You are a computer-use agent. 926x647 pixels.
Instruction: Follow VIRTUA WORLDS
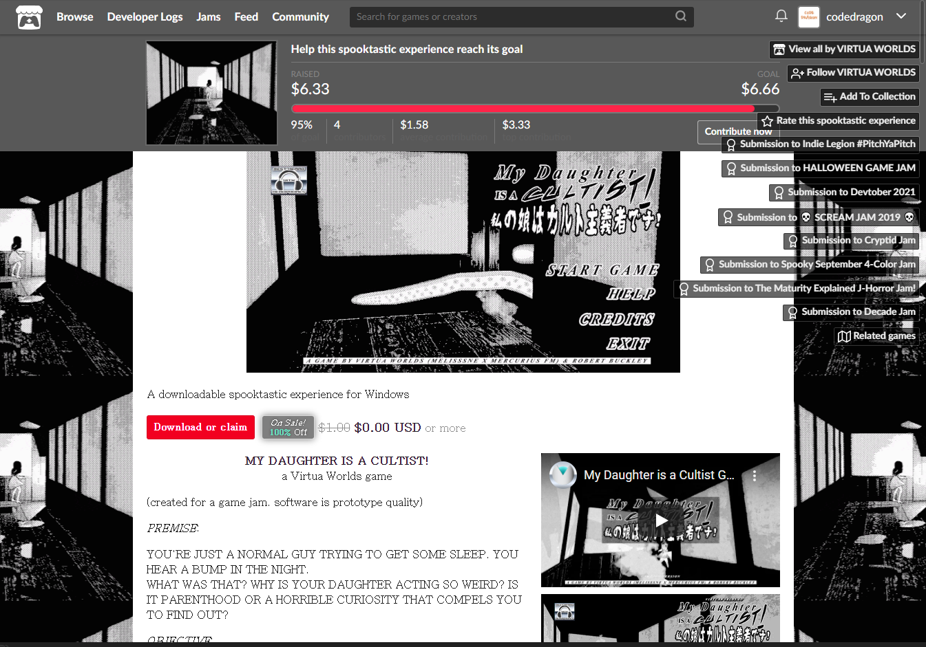pyautogui.click(x=853, y=73)
